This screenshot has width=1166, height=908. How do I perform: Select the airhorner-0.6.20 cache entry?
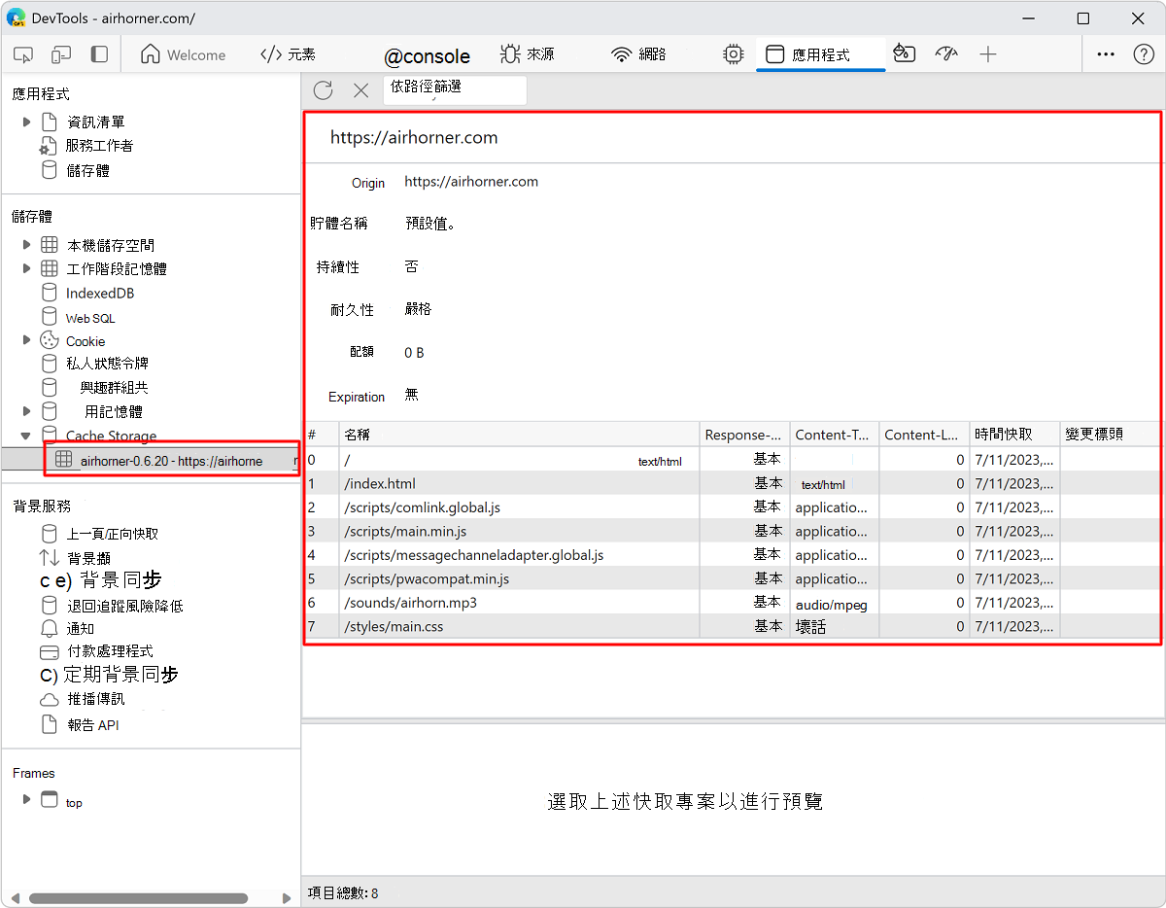tap(171, 460)
